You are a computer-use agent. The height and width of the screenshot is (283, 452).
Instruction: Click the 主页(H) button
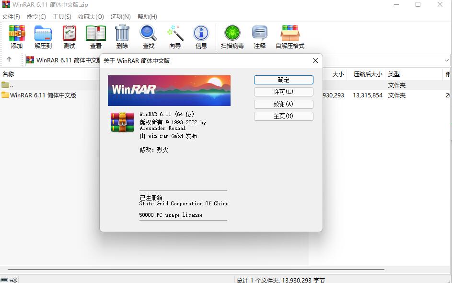(x=284, y=116)
